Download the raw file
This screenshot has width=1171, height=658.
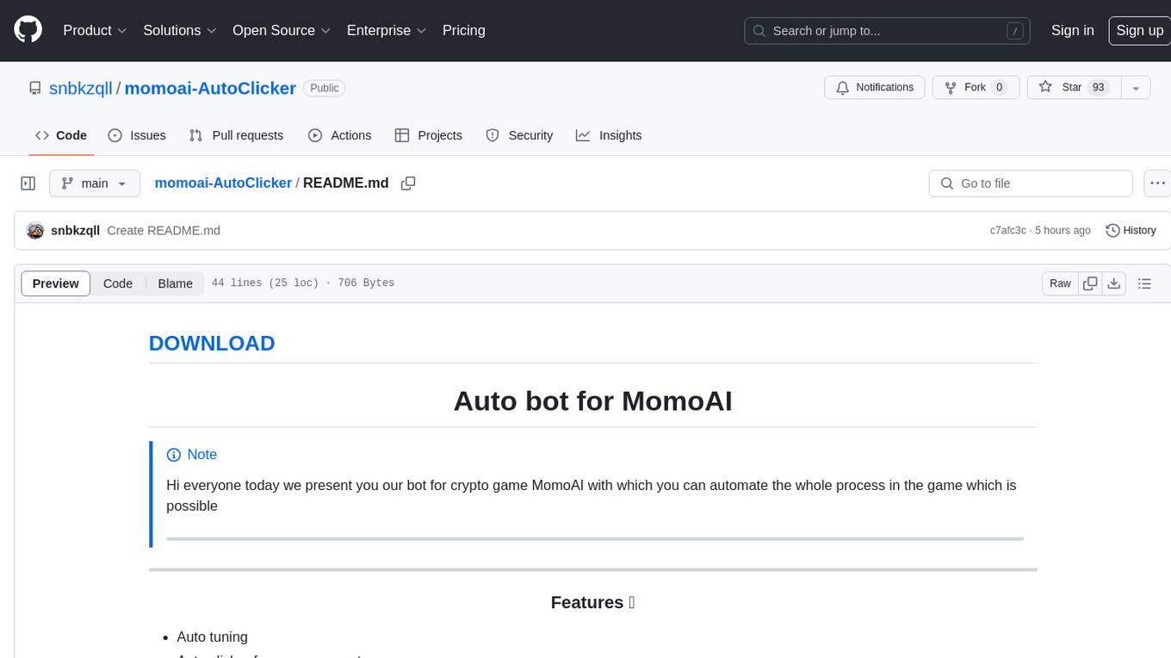[x=1114, y=283]
